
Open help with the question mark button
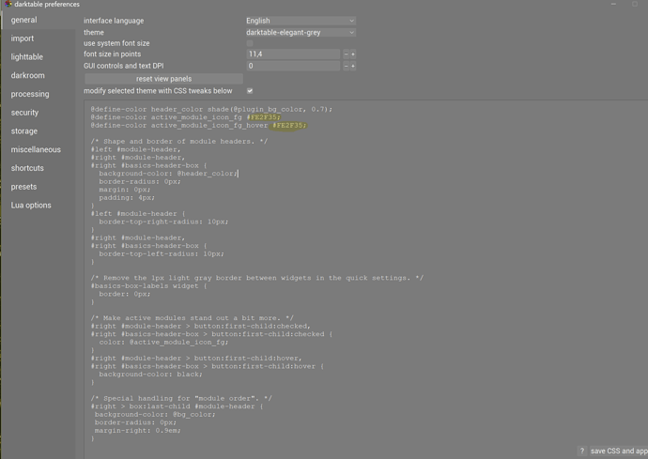pyautogui.click(x=582, y=451)
